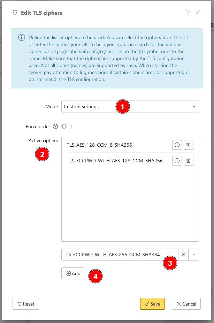Save the TLS cipher configuration
214x323 pixels.
[x=152, y=304]
